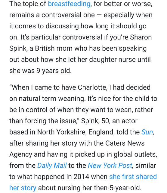167x193 pixels.
Task: Click the year '2014' in the text
Action: pos(81,177)
